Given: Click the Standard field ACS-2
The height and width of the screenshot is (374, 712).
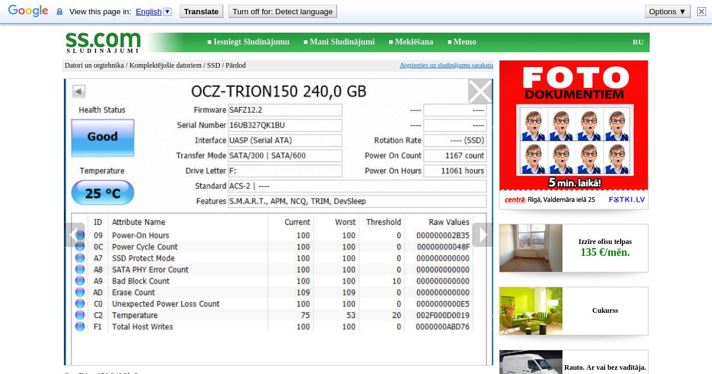Looking at the screenshot, I should click(357, 186).
